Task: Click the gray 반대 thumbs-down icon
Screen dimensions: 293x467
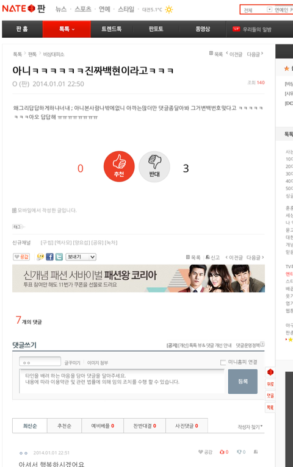Action: pyautogui.click(x=154, y=167)
